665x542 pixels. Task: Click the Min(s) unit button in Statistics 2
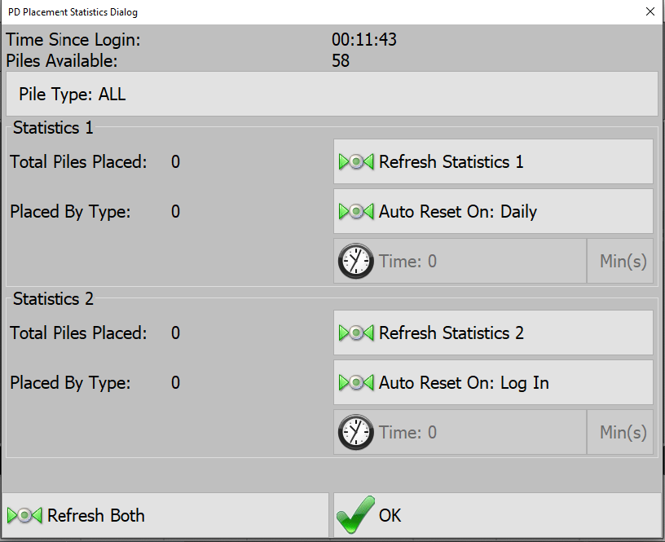point(621,433)
